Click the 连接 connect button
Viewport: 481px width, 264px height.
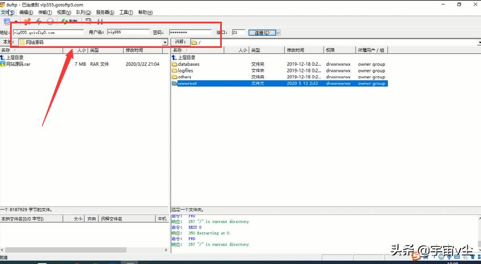coord(261,32)
